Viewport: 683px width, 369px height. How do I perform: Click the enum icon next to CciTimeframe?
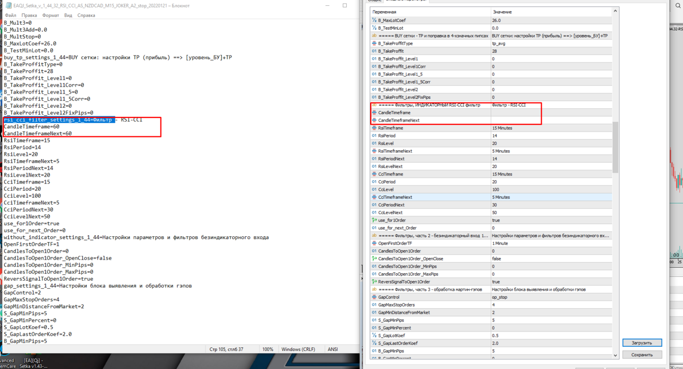[x=374, y=174]
